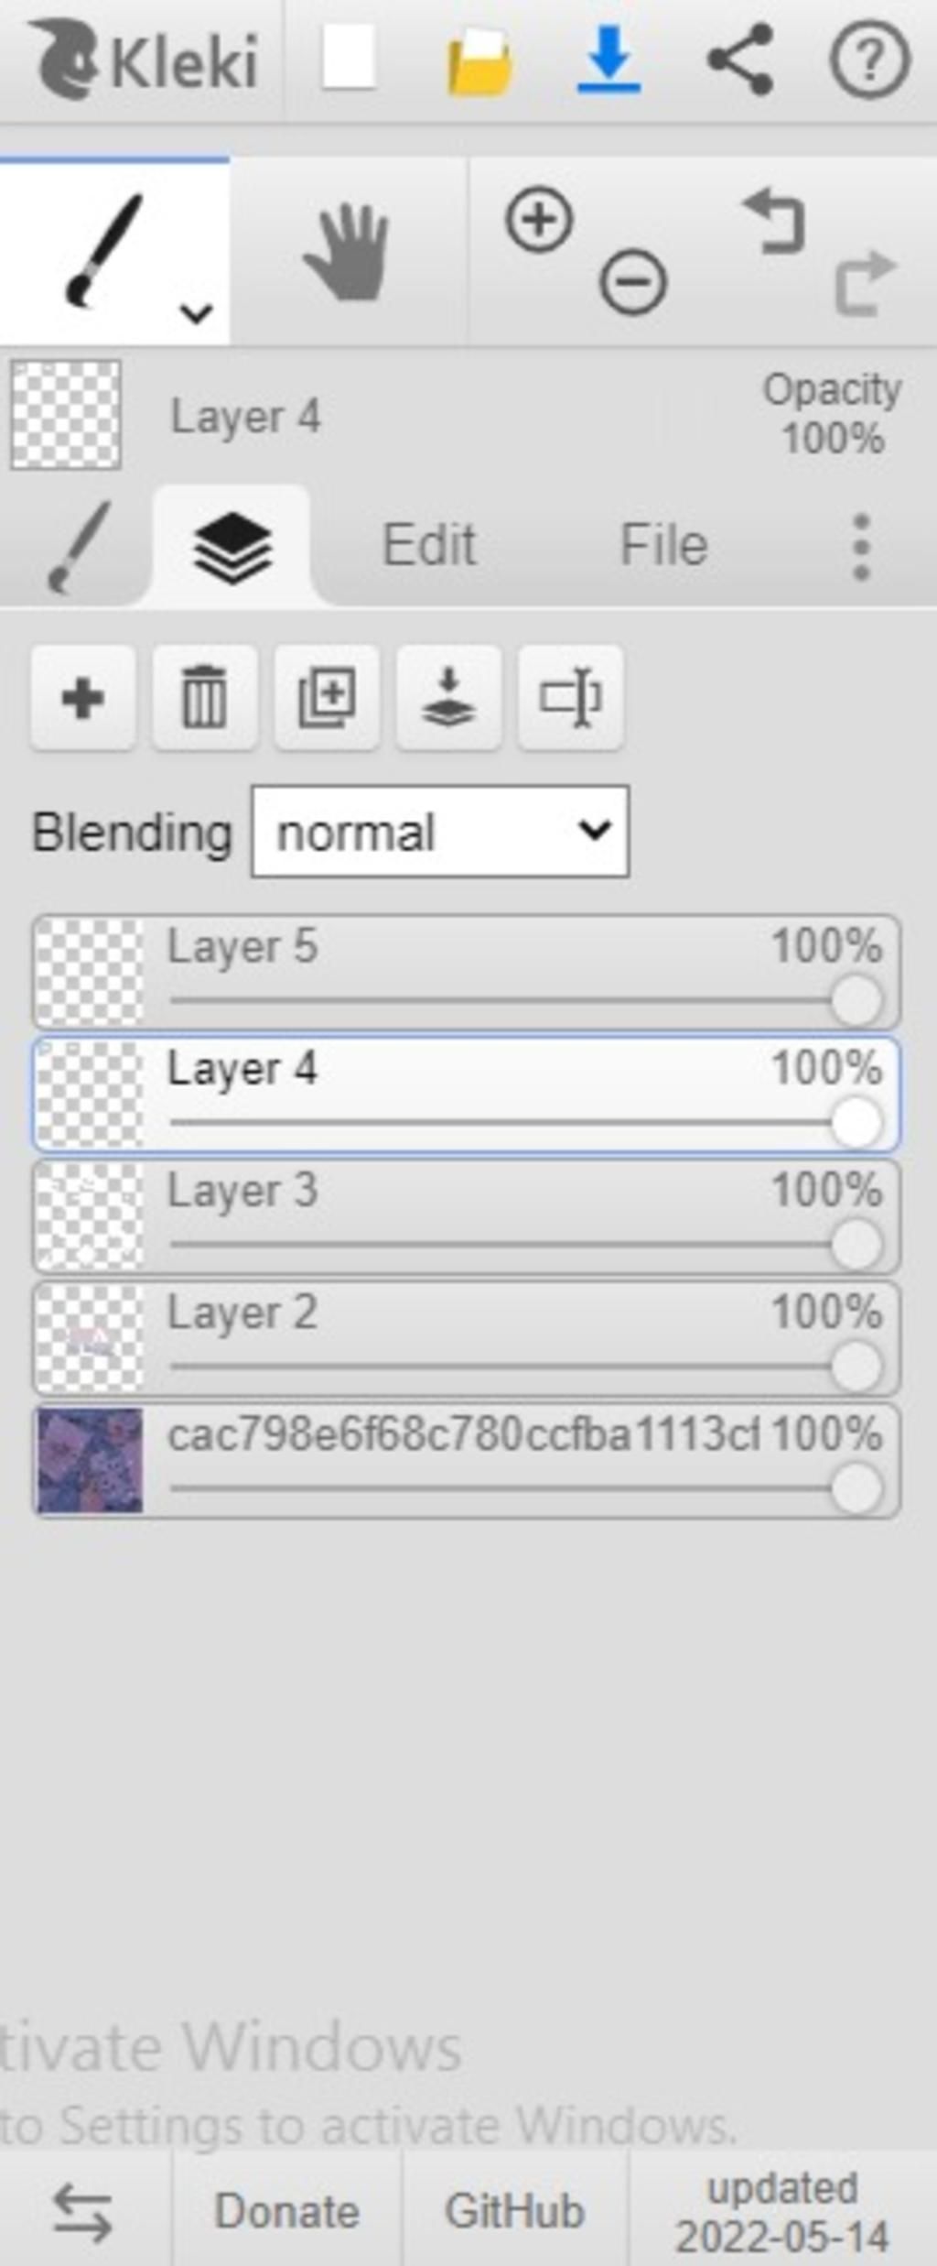Click the undo arrow icon

pos(774,221)
